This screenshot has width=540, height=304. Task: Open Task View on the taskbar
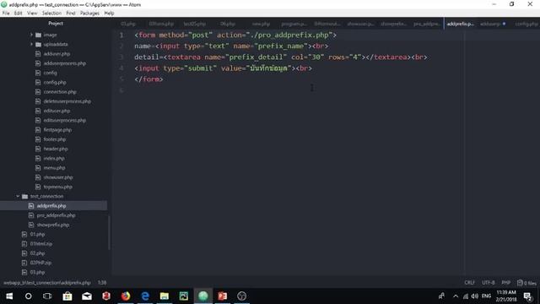(x=47, y=296)
